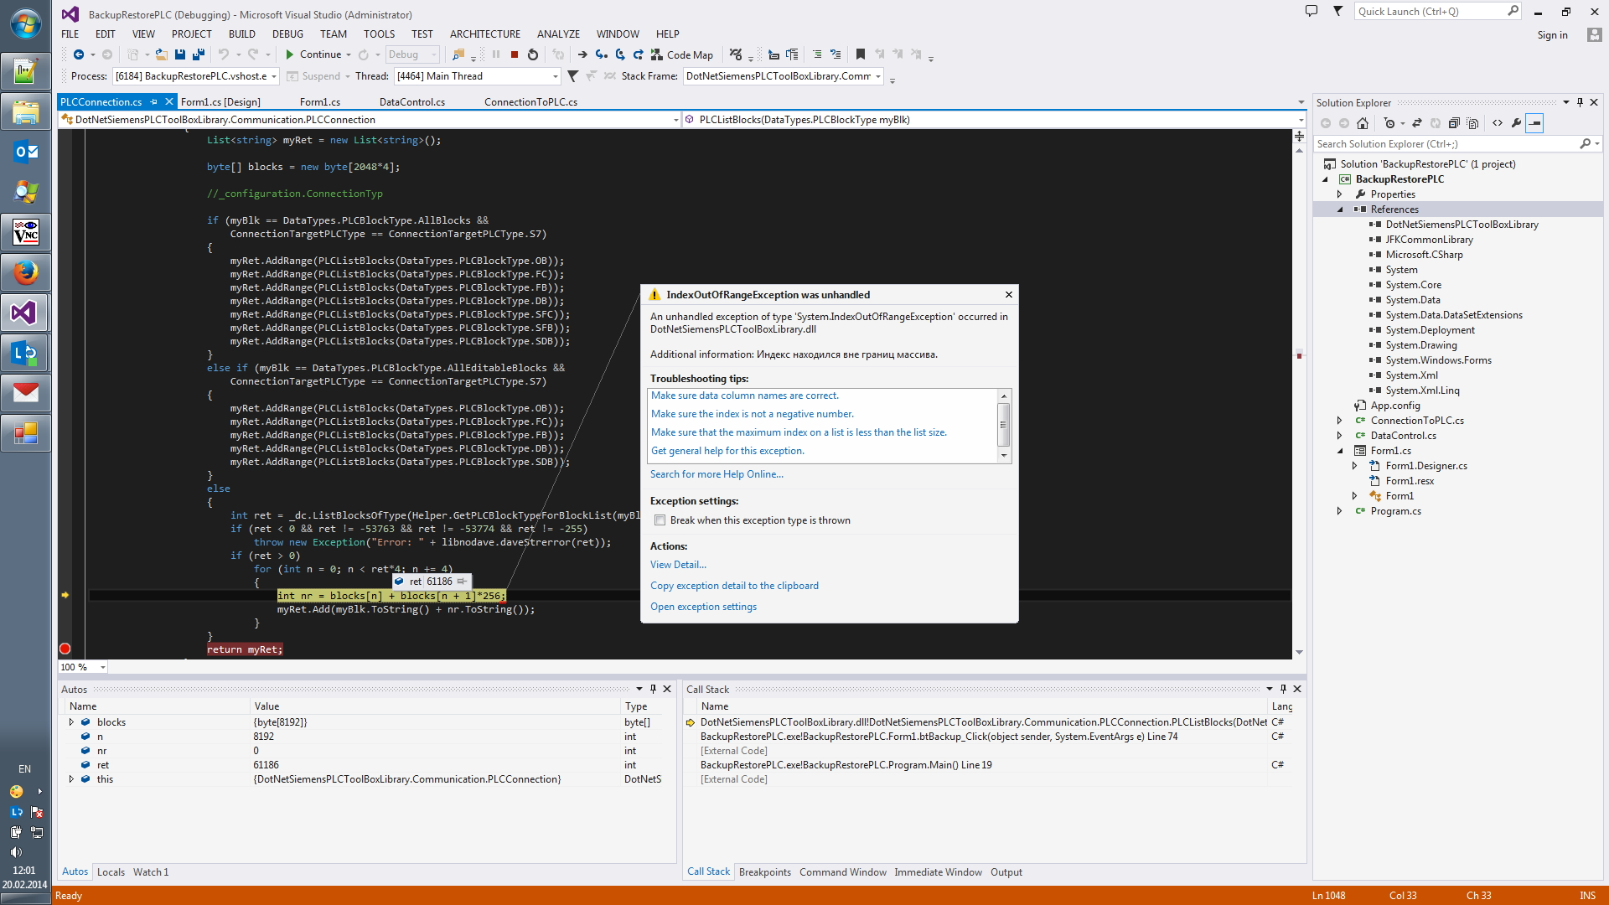1609x905 pixels.
Task: Click the Step Into icon
Action: (601, 54)
